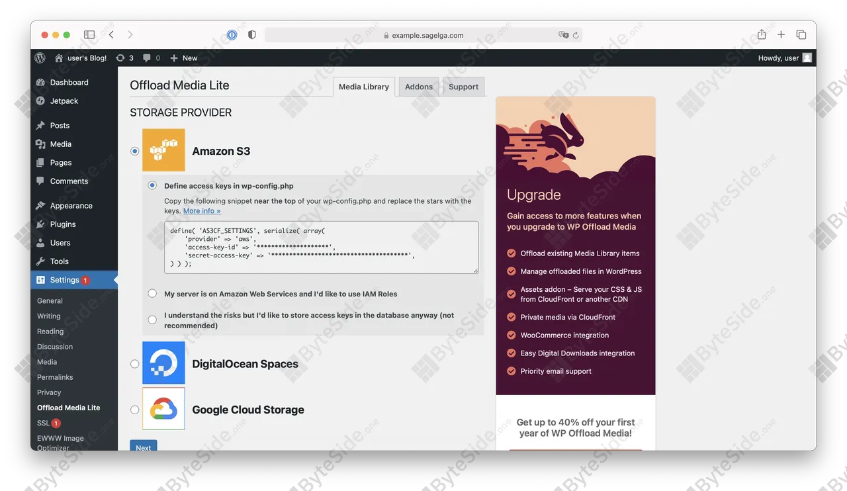Go back with Safari's back arrow
This screenshot has height=491, width=847.
coord(111,34)
